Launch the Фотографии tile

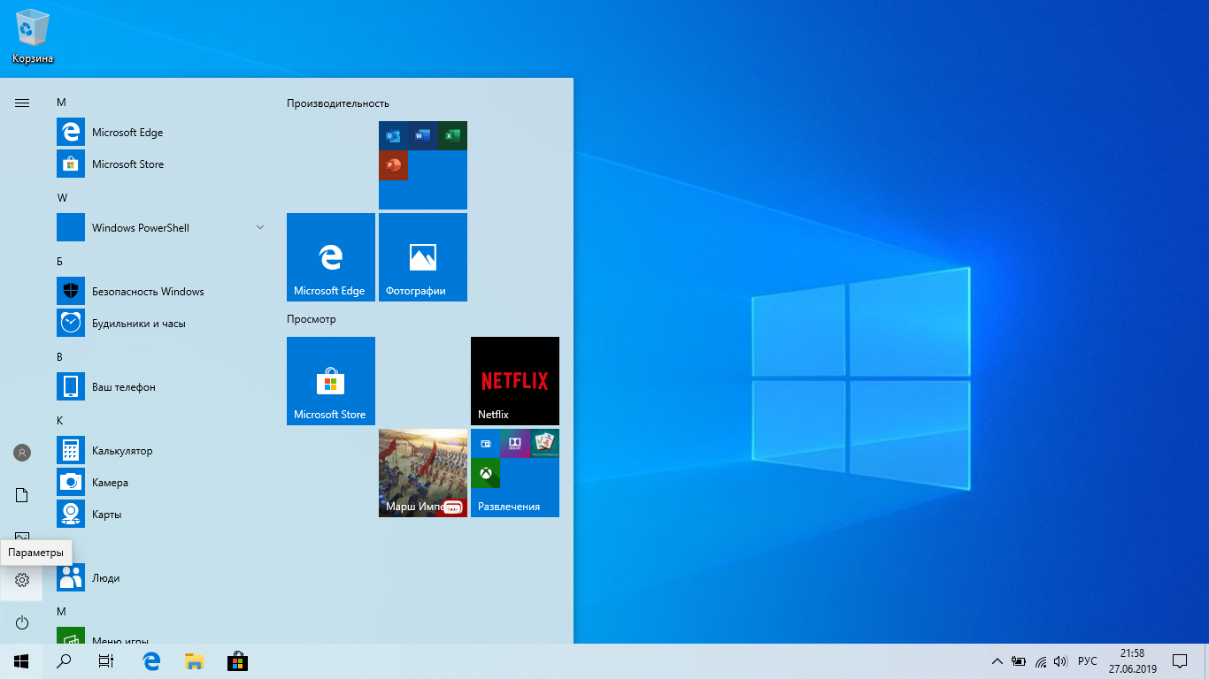pos(423,257)
